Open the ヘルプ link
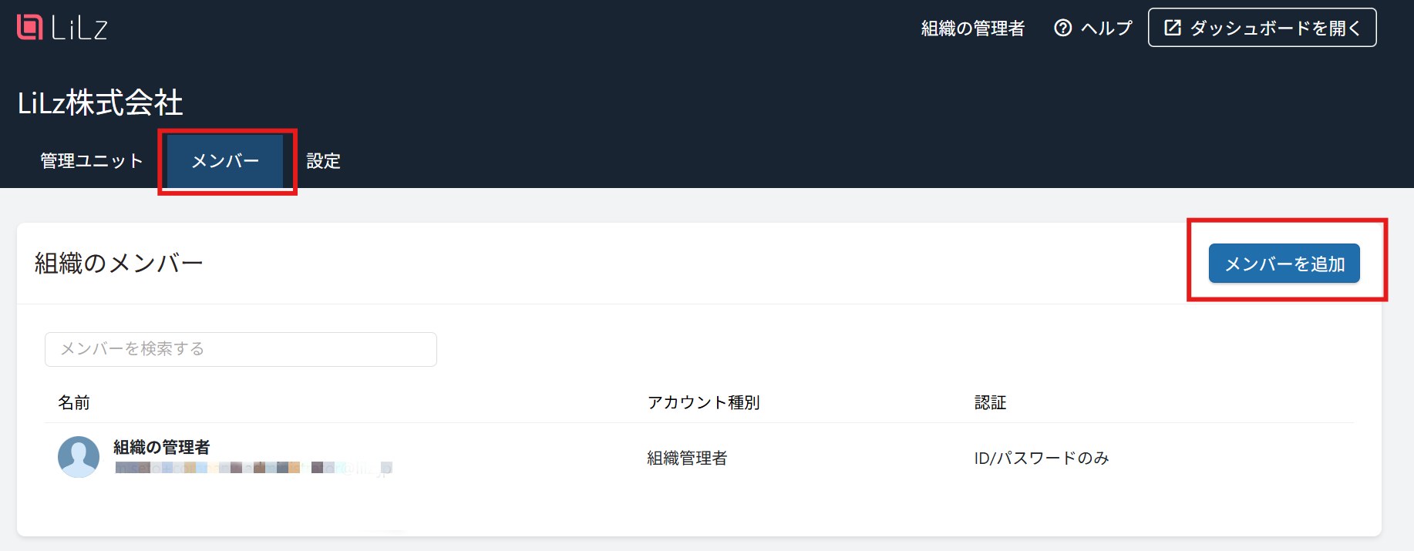1414x551 pixels. [1093, 28]
